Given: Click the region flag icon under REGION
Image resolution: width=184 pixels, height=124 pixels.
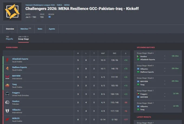Looking at the screenshot, I should click(50, 17).
